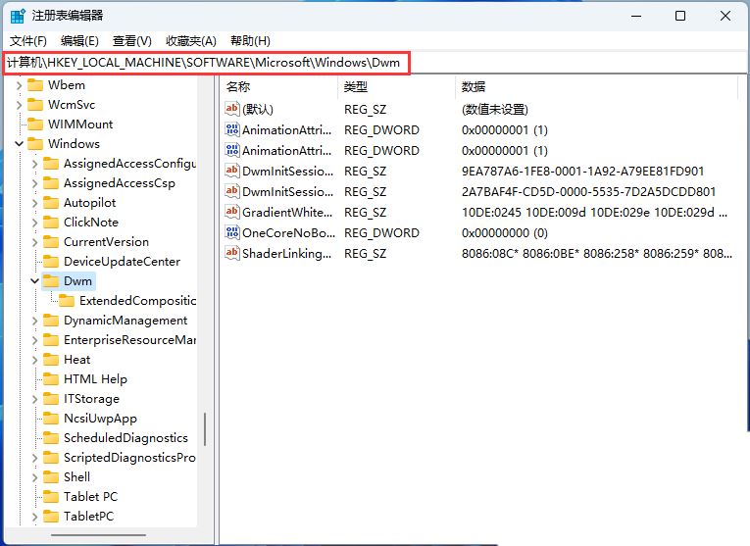Open the 收藏夹(A) menu
Image resolution: width=750 pixels, height=546 pixels.
click(191, 41)
